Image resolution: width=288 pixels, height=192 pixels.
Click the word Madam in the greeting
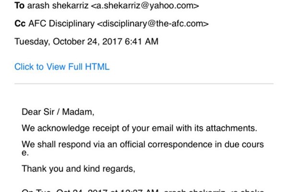[x=78, y=112]
